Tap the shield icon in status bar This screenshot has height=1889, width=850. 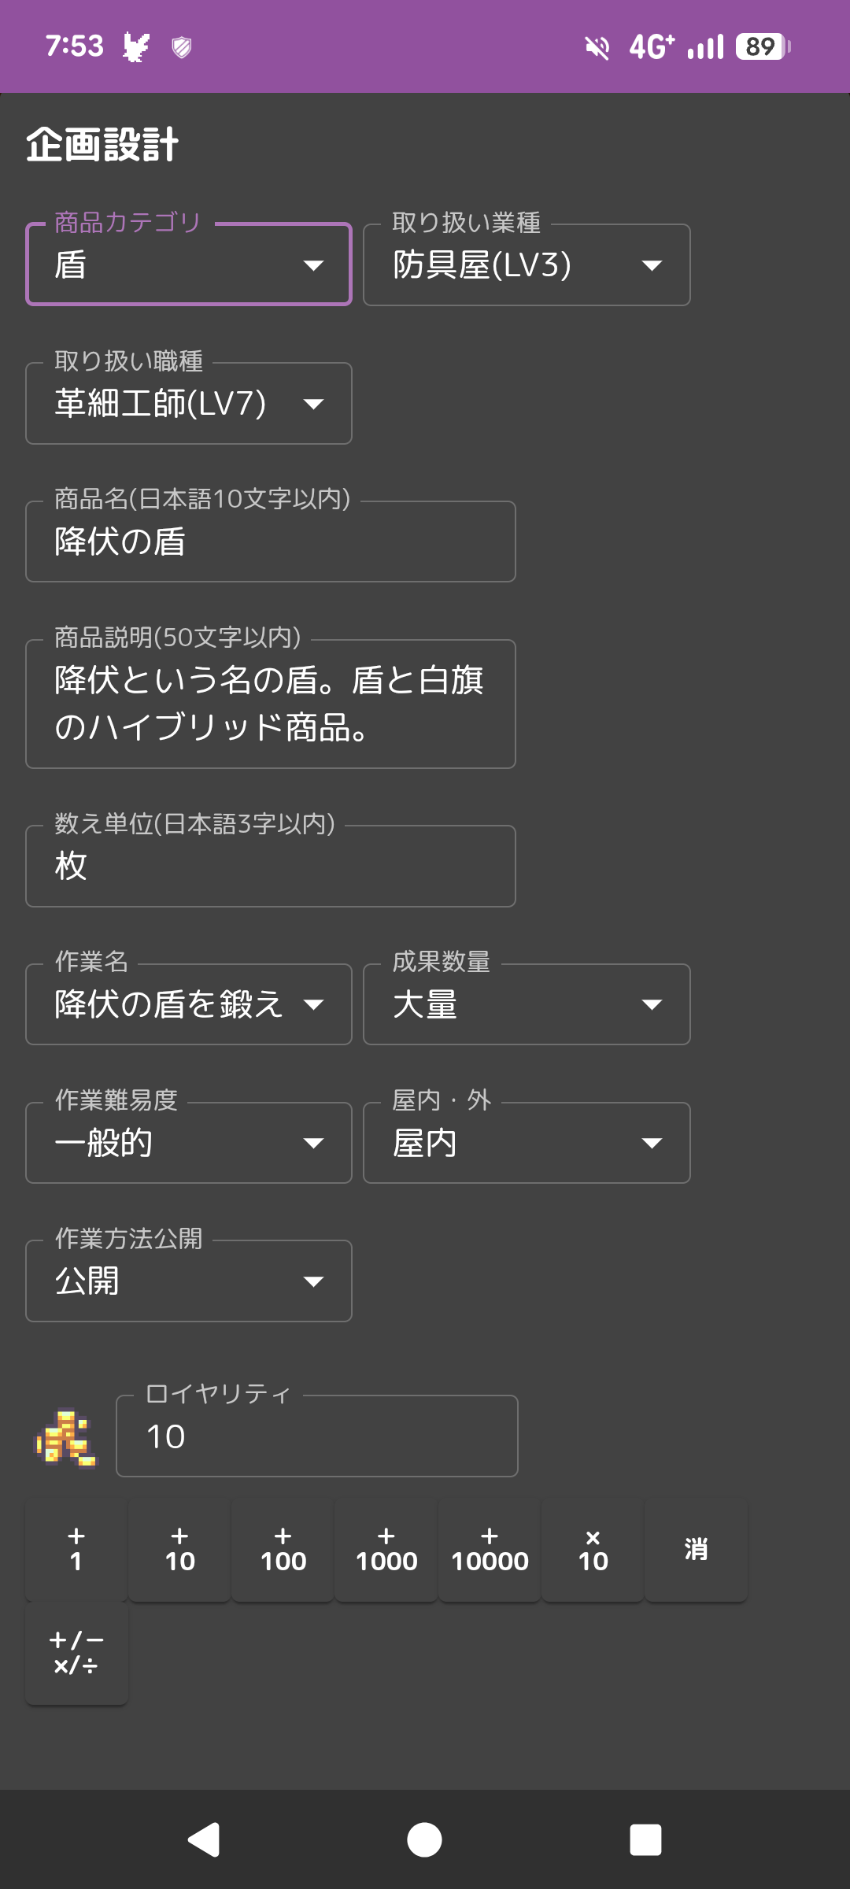click(182, 47)
